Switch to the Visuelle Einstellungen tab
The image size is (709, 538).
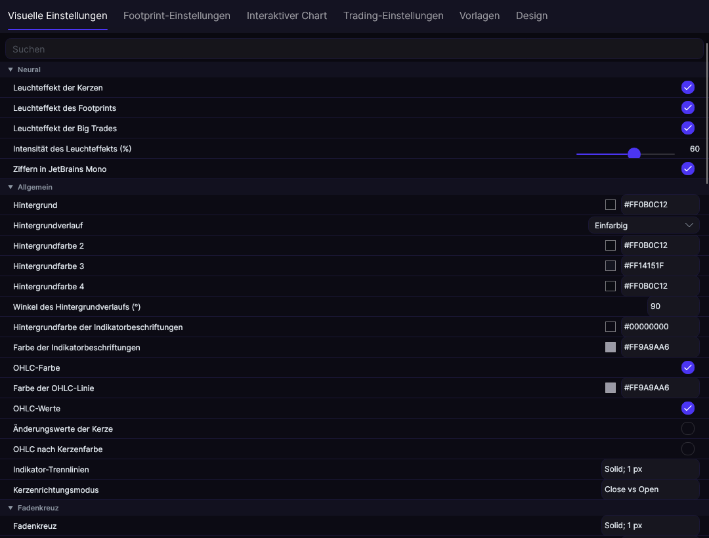click(x=57, y=16)
